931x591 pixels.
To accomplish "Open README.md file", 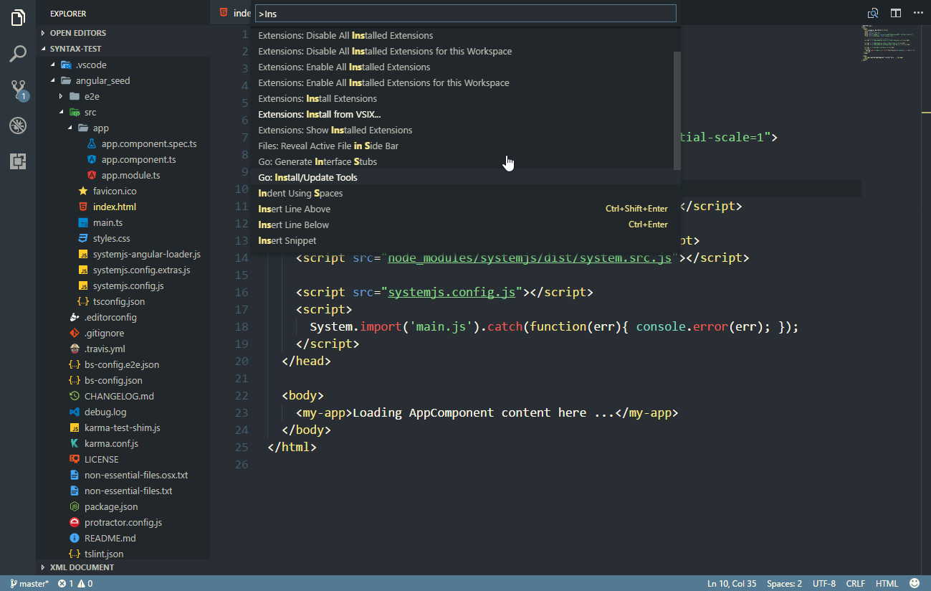I will (x=110, y=538).
